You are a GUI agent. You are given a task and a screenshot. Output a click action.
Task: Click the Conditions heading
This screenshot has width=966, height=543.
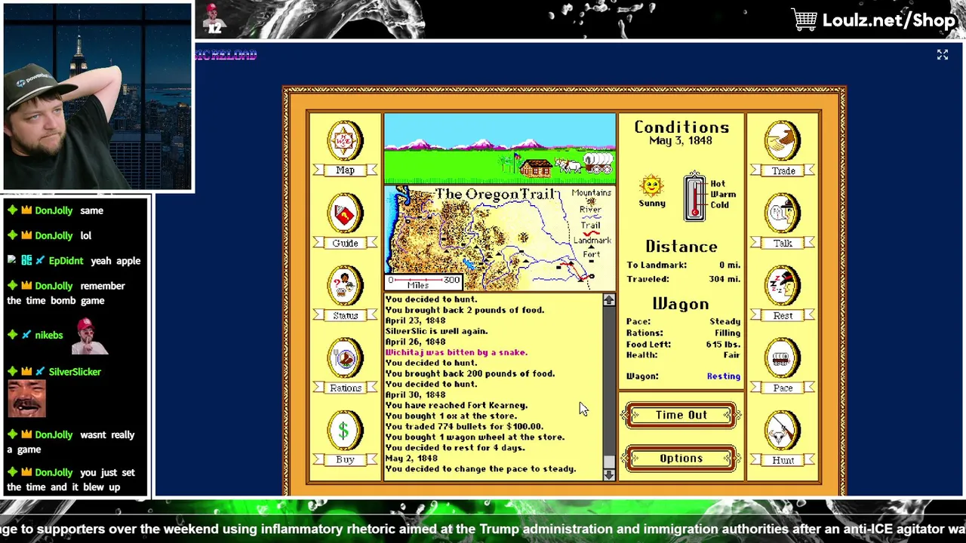pyautogui.click(x=681, y=127)
